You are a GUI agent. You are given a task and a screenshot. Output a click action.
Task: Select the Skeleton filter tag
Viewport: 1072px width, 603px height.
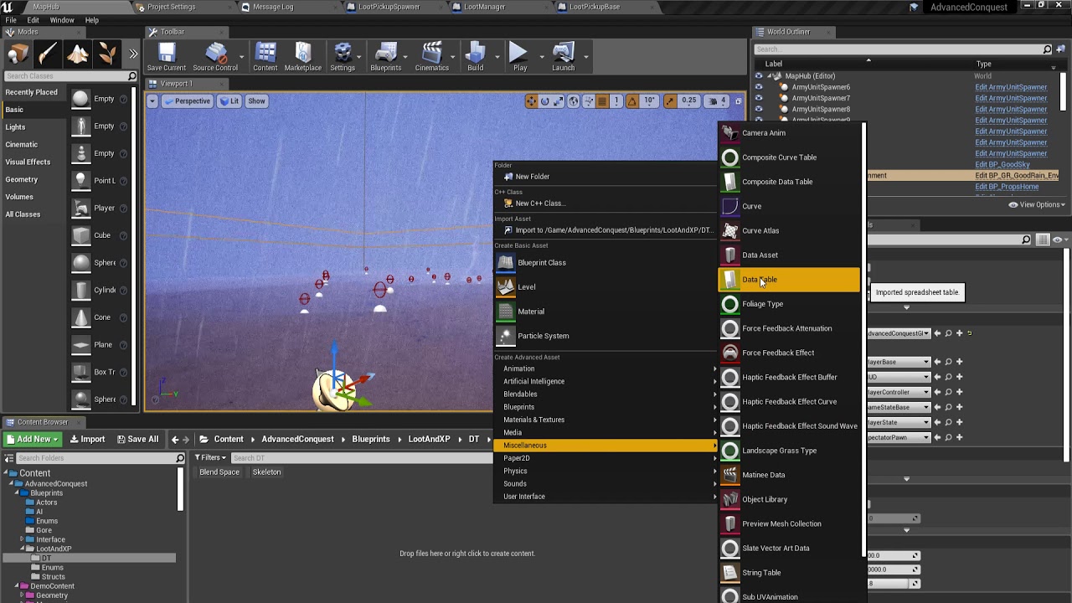pos(267,472)
